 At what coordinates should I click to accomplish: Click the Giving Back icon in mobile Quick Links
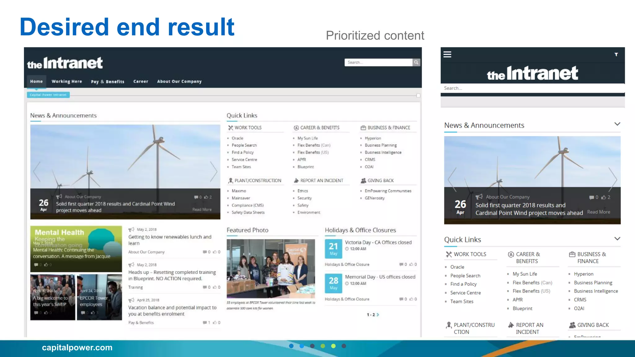(x=572, y=325)
